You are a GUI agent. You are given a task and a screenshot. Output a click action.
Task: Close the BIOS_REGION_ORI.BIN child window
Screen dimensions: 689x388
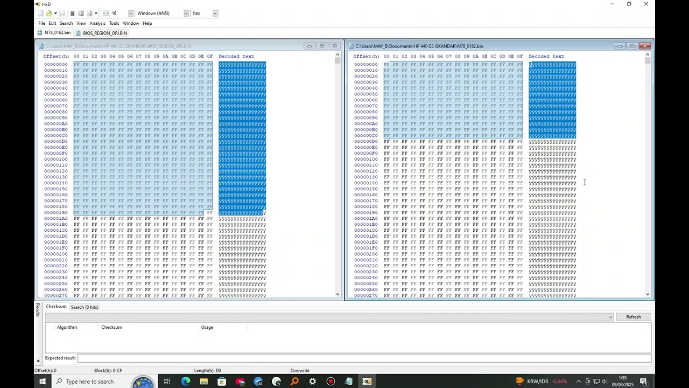[x=334, y=46]
